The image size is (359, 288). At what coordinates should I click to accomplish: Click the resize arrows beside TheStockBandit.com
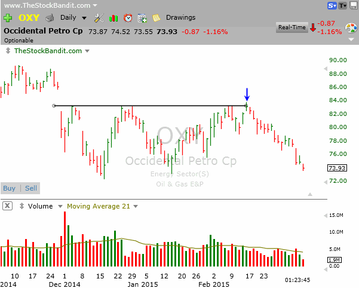point(8,51)
